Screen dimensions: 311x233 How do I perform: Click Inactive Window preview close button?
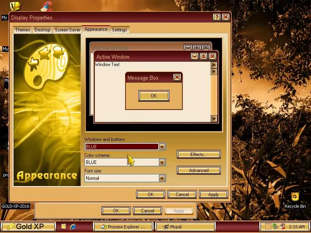pyautogui.click(x=206, y=47)
